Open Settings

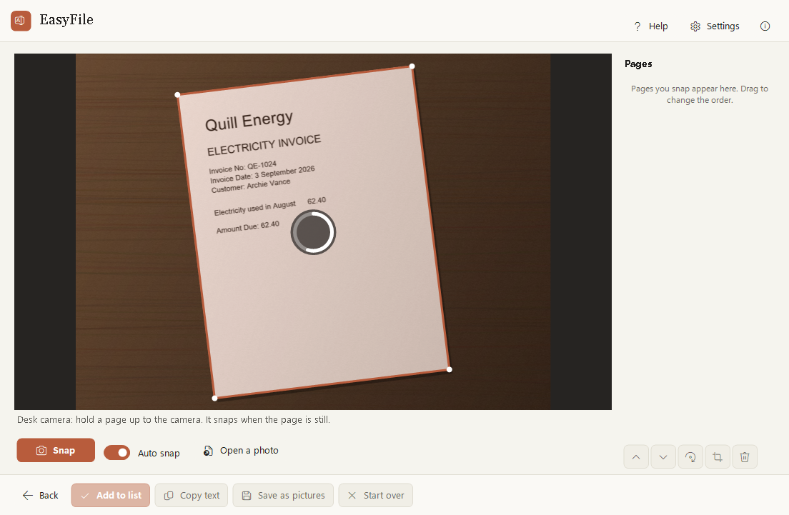point(715,26)
